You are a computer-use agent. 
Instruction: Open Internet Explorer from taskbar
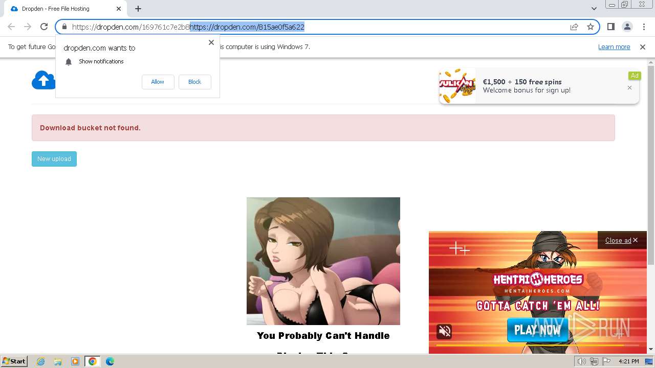tap(41, 361)
